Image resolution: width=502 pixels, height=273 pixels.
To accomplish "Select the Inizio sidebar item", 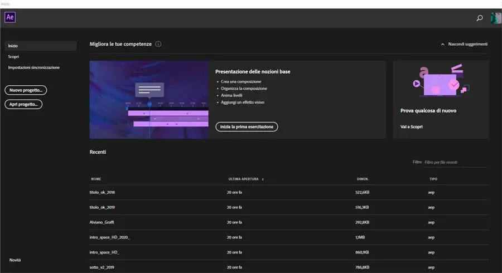I will pos(41,46).
